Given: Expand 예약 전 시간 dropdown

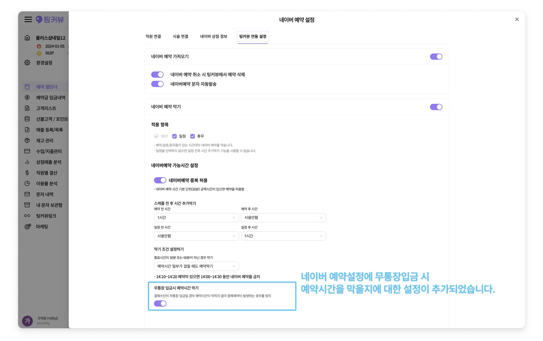Looking at the screenshot, I should [196, 218].
